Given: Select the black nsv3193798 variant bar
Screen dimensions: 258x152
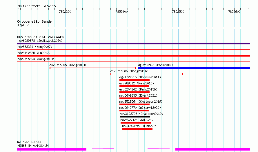Looking at the screenshot, I should pos(135,117).
